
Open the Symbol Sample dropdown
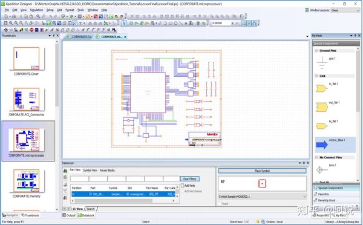(262, 197)
